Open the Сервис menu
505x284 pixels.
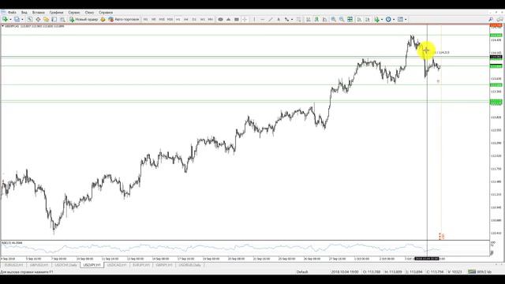pos(74,13)
